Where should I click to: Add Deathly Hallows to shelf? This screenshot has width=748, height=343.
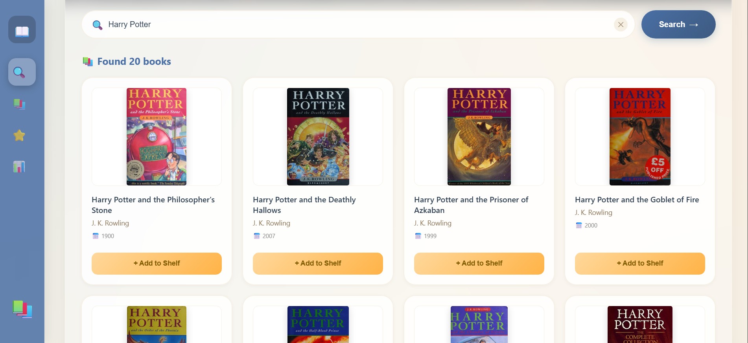coord(318,263)
